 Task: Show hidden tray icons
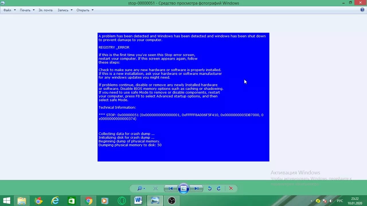pyautogui.click(x=312, y=201)
